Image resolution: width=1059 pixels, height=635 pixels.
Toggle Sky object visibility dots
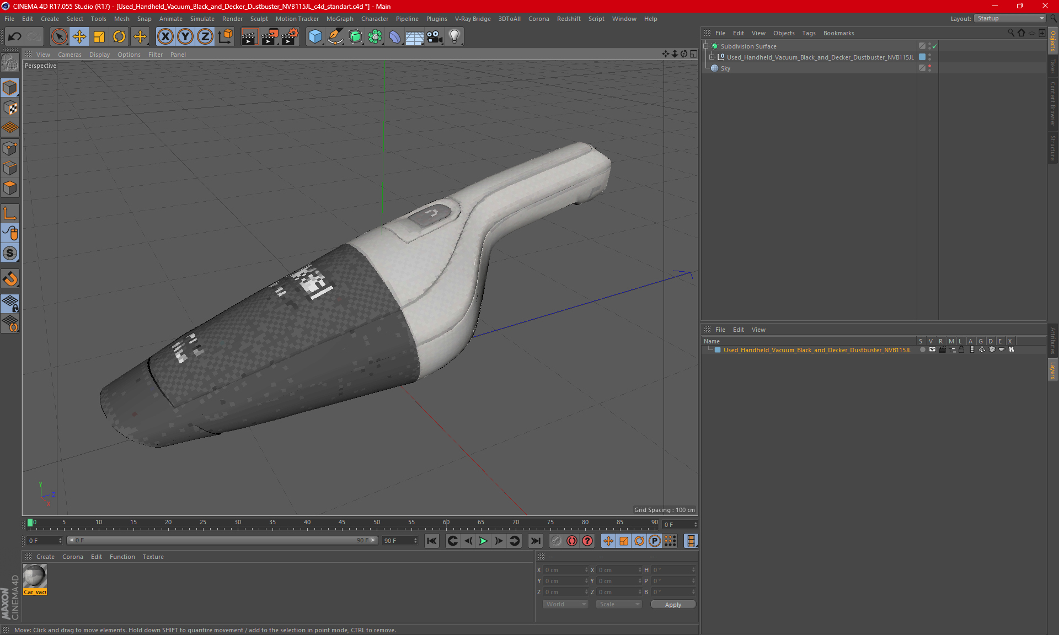point(929,68)
